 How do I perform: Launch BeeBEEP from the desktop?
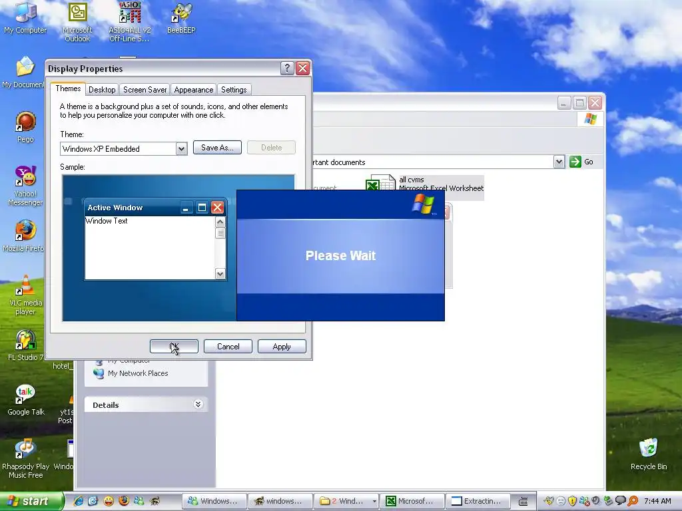click(x=181, y=17)
